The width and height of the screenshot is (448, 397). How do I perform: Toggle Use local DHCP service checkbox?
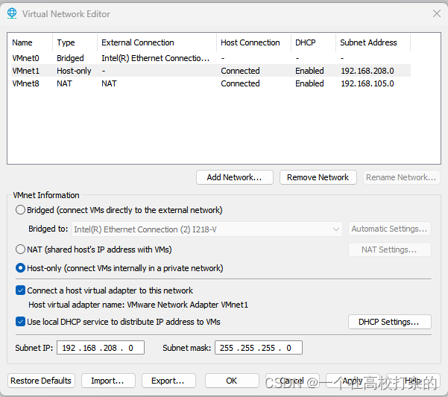pos(20,322)
